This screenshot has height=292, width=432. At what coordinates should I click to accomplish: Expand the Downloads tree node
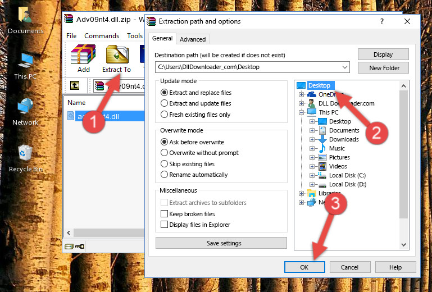click(x=312, y=139)
